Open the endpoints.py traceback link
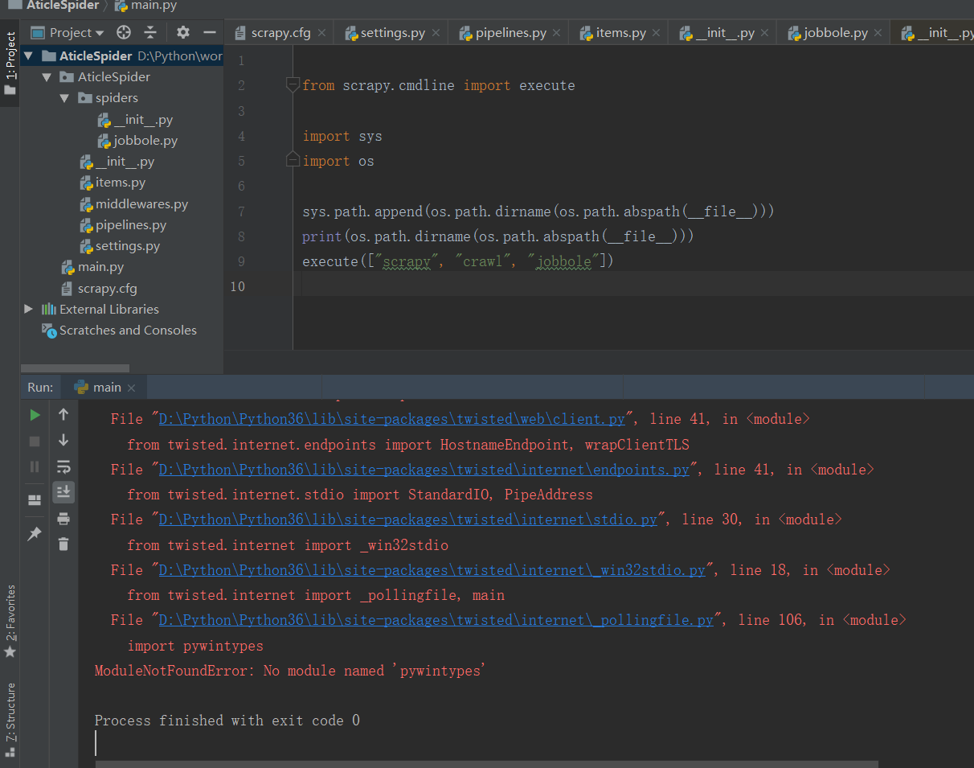 point(424,470)
